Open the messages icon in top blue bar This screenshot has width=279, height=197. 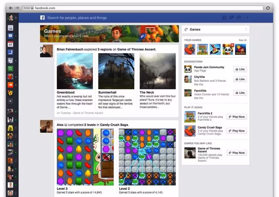point(231,17)
